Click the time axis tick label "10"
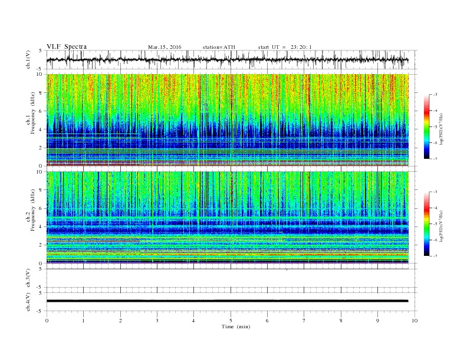Viewport: 467px width, 360px height. pos(415,321)
